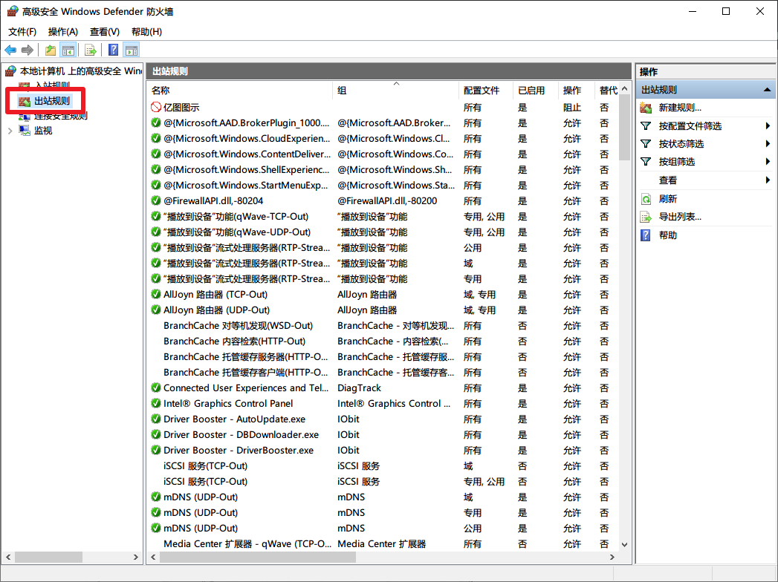Open 按组筛选 submenu arrow
The width and height of the screenshot is (778, 582).
click(768, 162)
